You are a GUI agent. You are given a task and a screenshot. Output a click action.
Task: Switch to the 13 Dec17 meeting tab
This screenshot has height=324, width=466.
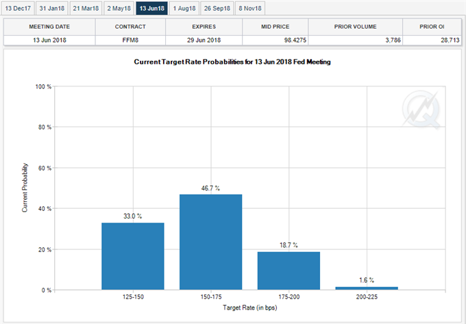click(x=18, y=8)
